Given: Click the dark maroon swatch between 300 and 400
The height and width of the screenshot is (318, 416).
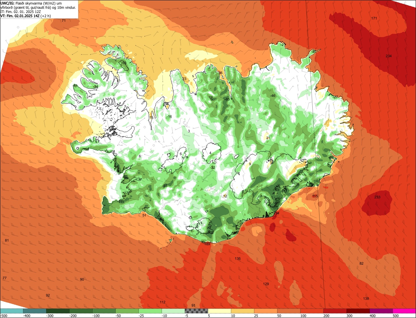Looking at the screenshot, I should 358,311.
